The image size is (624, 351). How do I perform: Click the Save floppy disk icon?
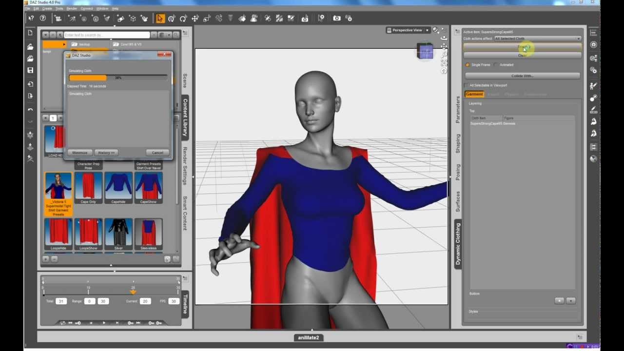(x=30, y=70)
